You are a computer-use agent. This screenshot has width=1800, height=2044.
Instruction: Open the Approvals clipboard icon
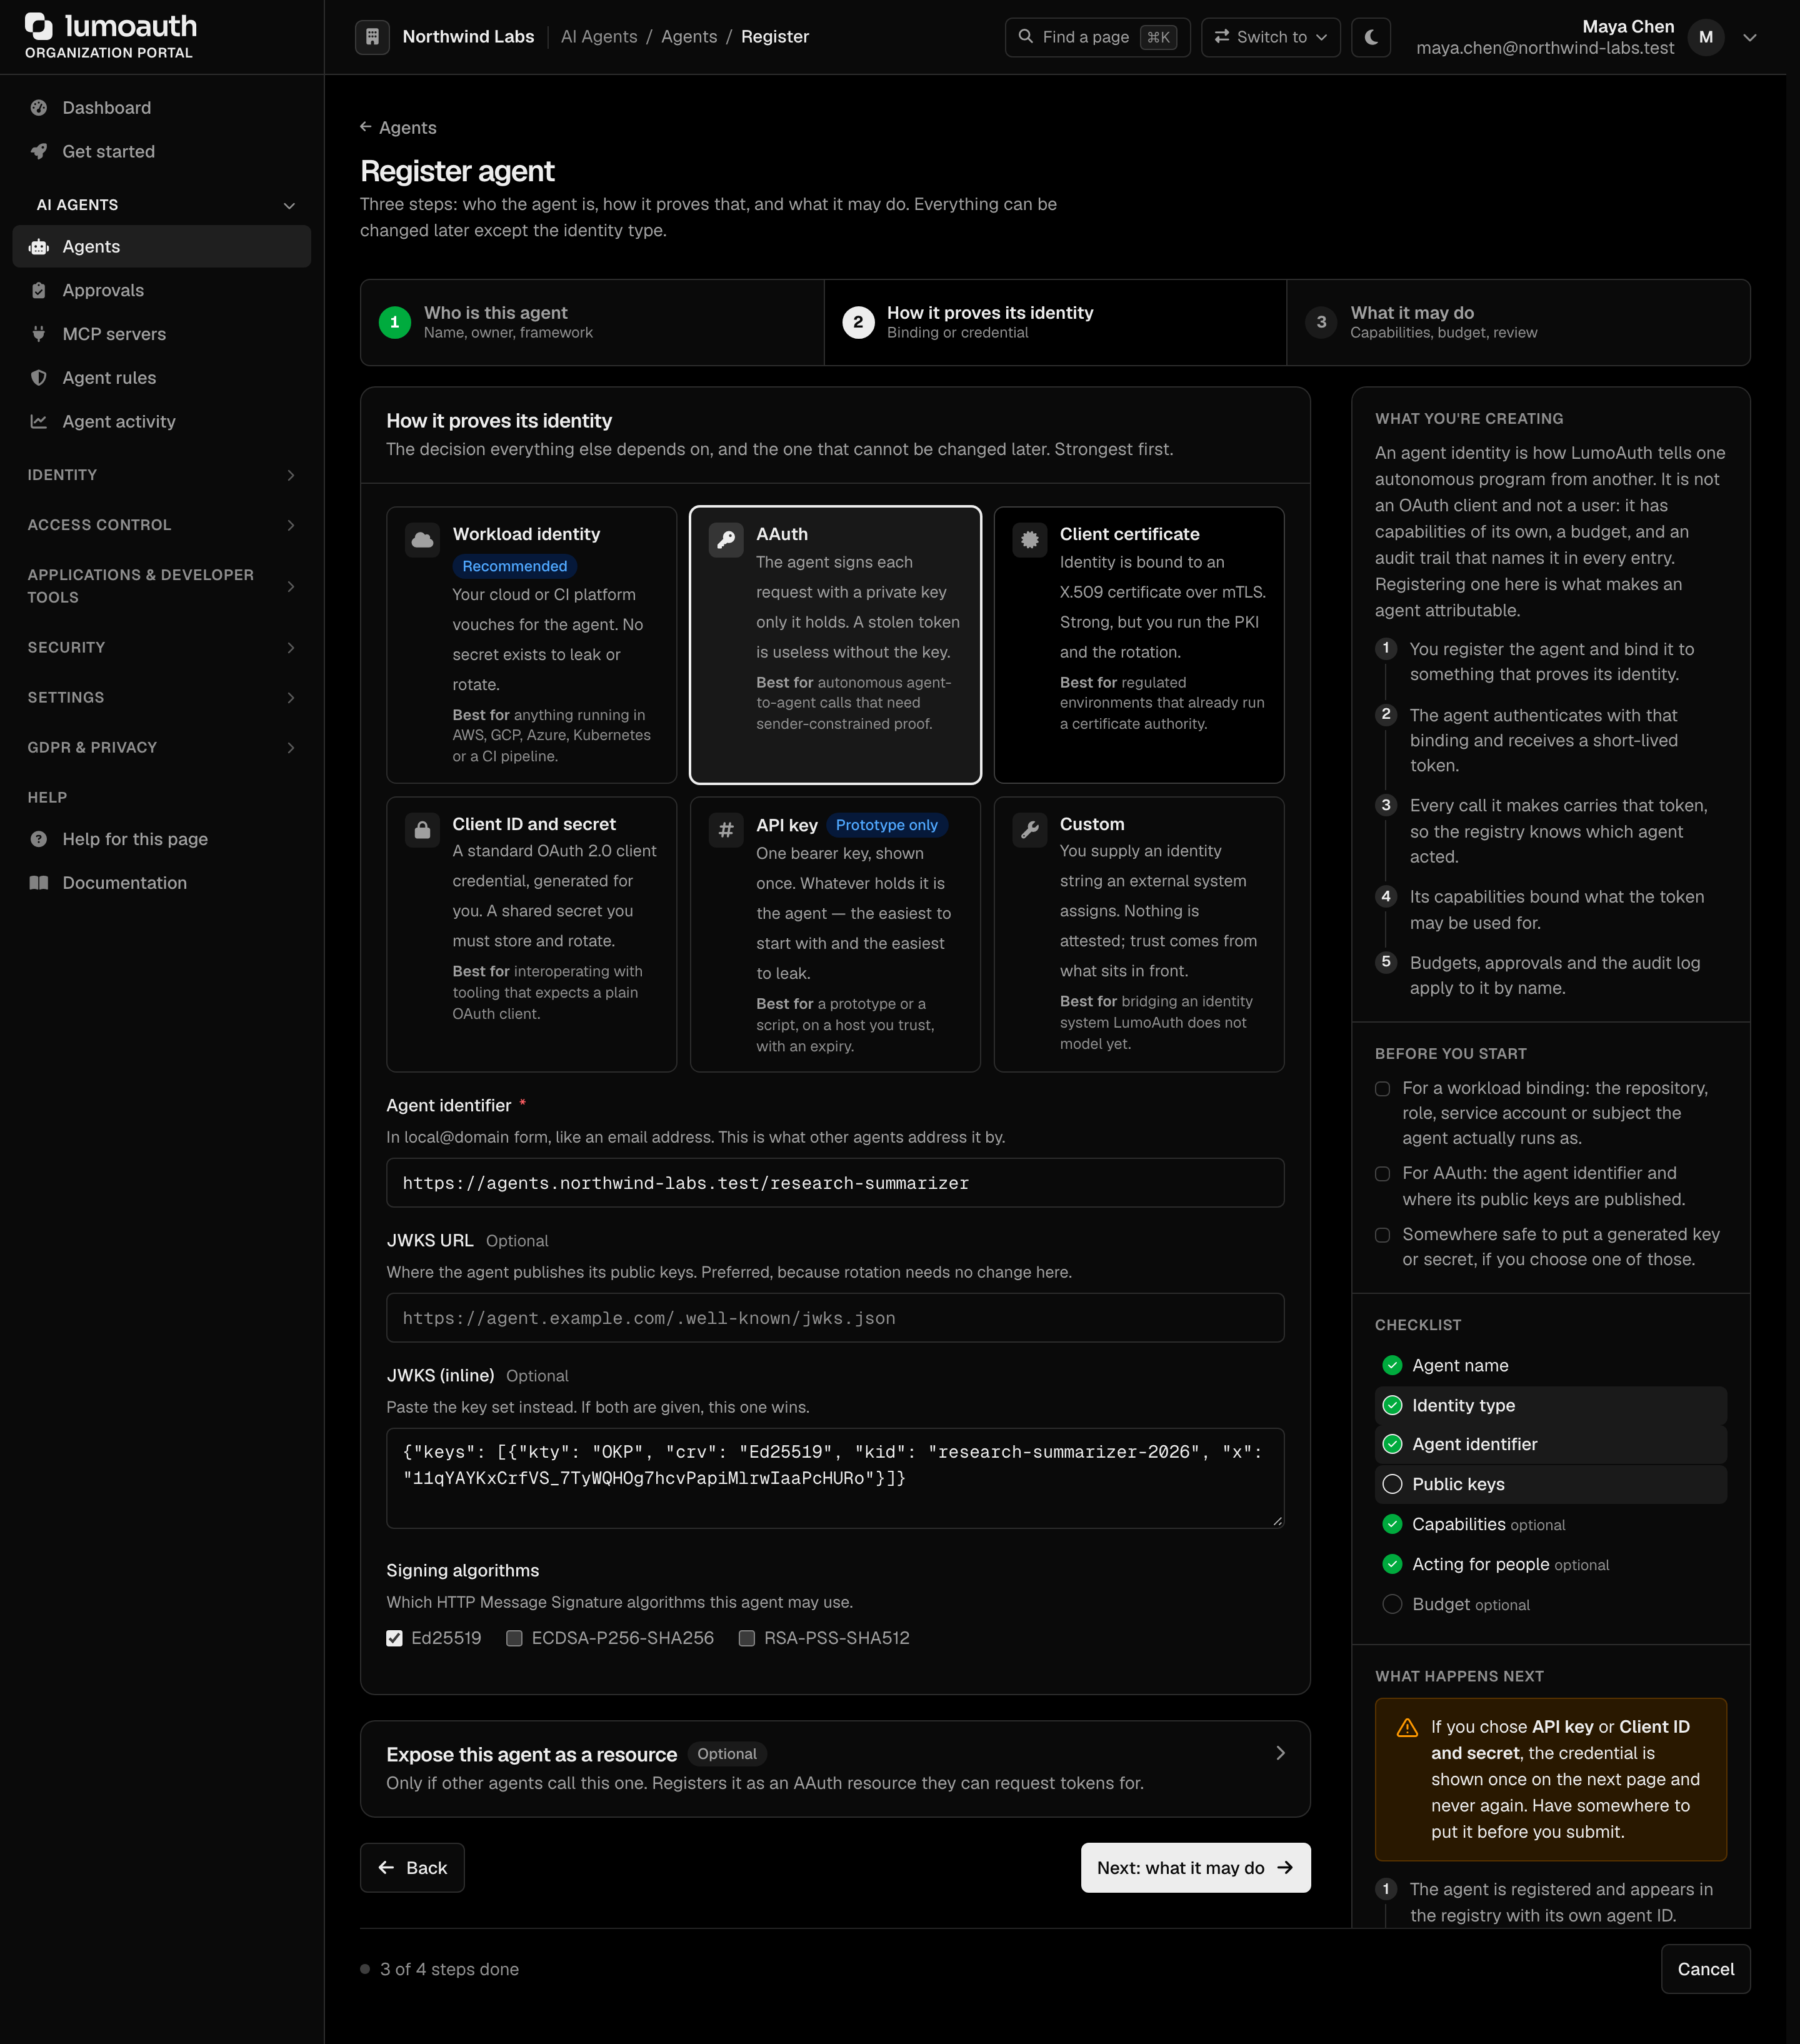tap(39, 290)
